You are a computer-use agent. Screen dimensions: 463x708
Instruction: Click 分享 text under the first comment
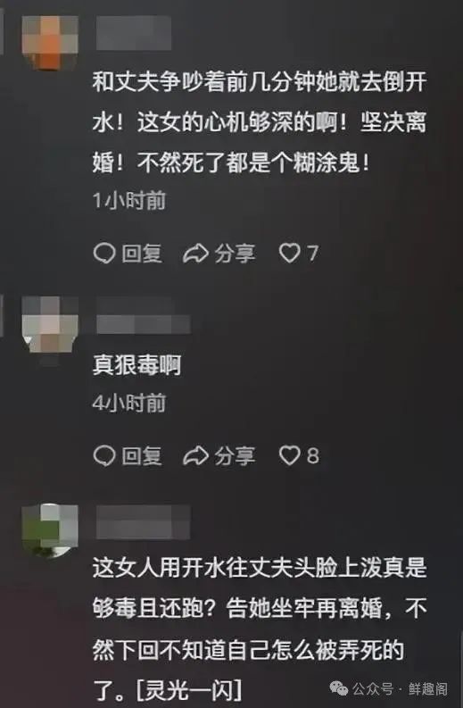point(235,254)
